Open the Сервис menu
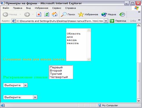Screen dimensions: 142x108 [57, 8]
